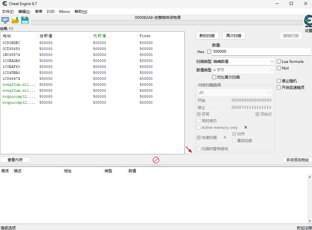Click the 数值 input field
The image size is (312, 230).
tap(261, 52)
